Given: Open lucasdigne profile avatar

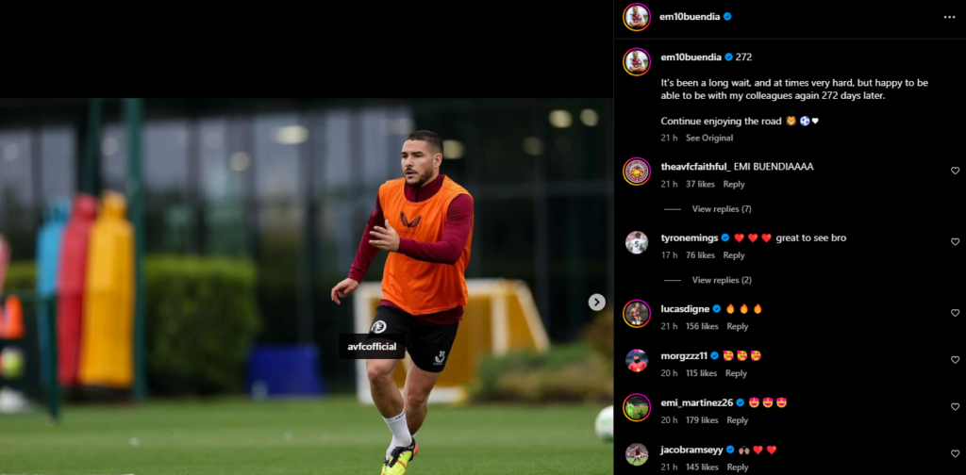Looking at the screenshot, I should pos(637,314).
